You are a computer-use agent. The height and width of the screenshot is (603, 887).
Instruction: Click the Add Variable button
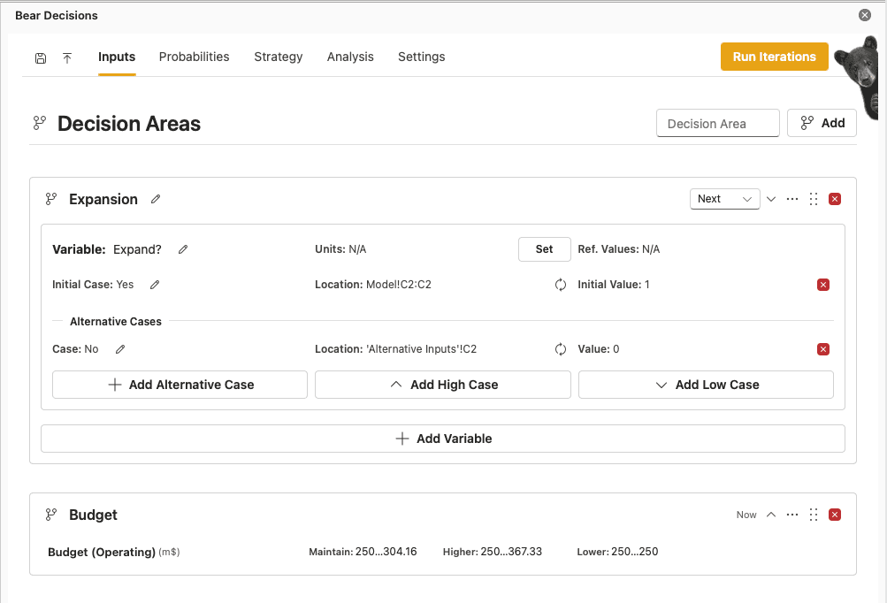[443, 439]
